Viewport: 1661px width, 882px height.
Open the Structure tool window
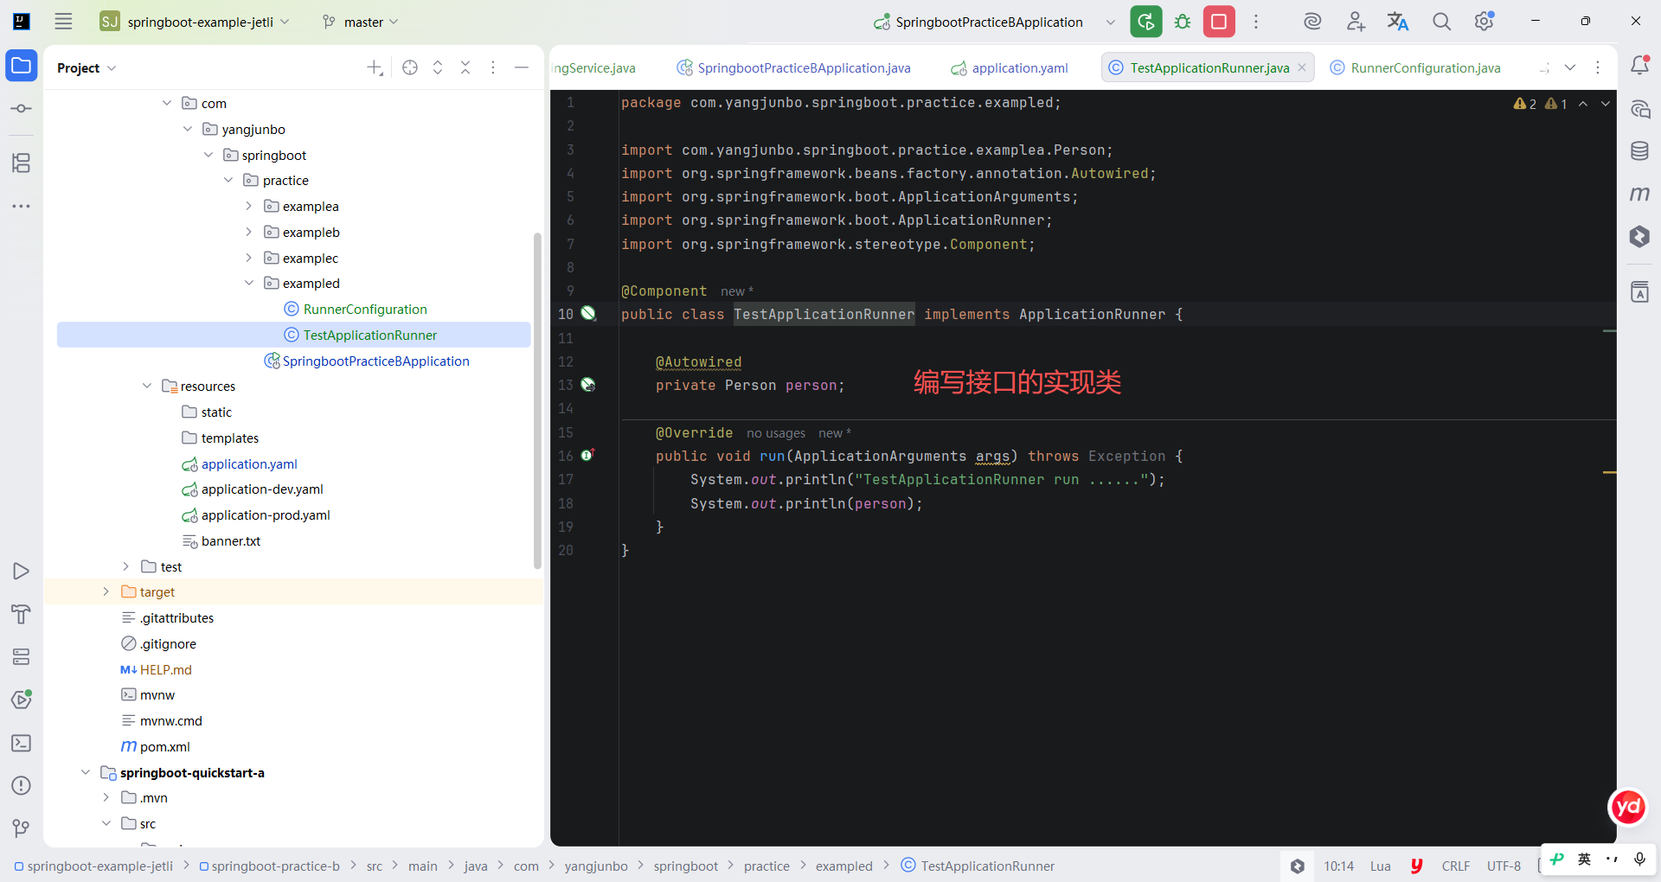22,163
